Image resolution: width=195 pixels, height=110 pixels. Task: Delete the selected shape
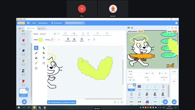[x=82, y=40]
